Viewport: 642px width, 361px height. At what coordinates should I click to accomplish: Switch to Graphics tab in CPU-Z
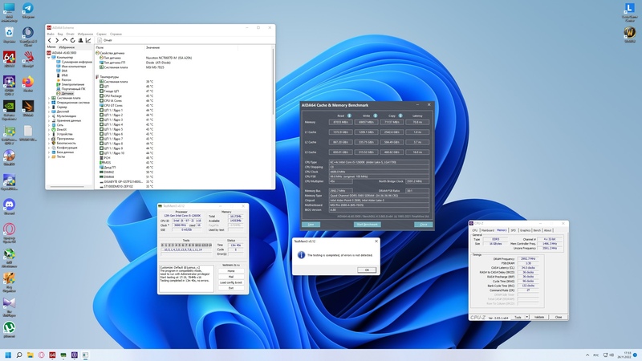525,230
